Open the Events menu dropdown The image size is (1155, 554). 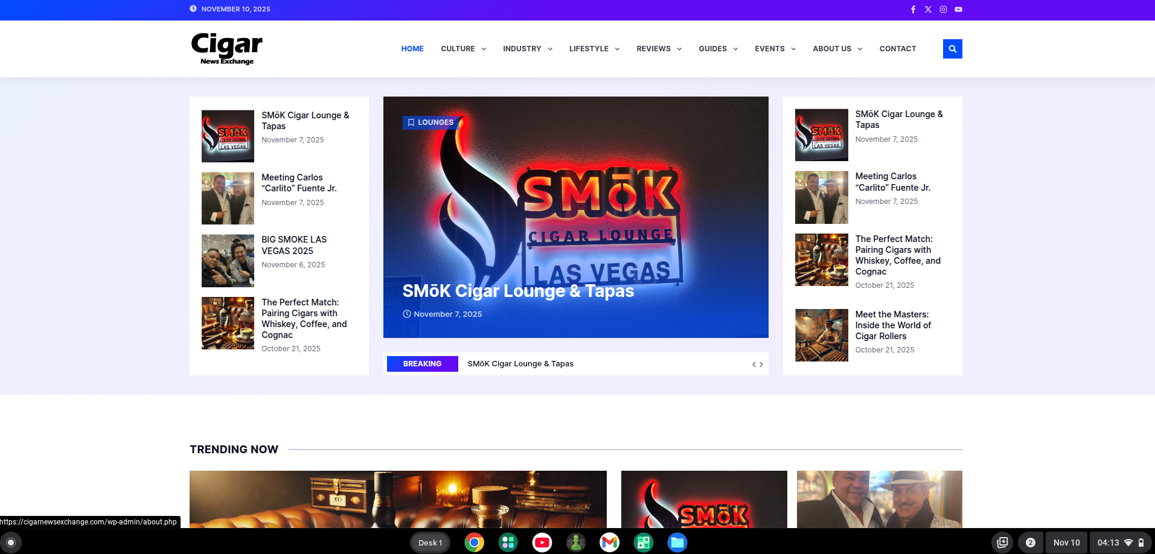[775, 49]
